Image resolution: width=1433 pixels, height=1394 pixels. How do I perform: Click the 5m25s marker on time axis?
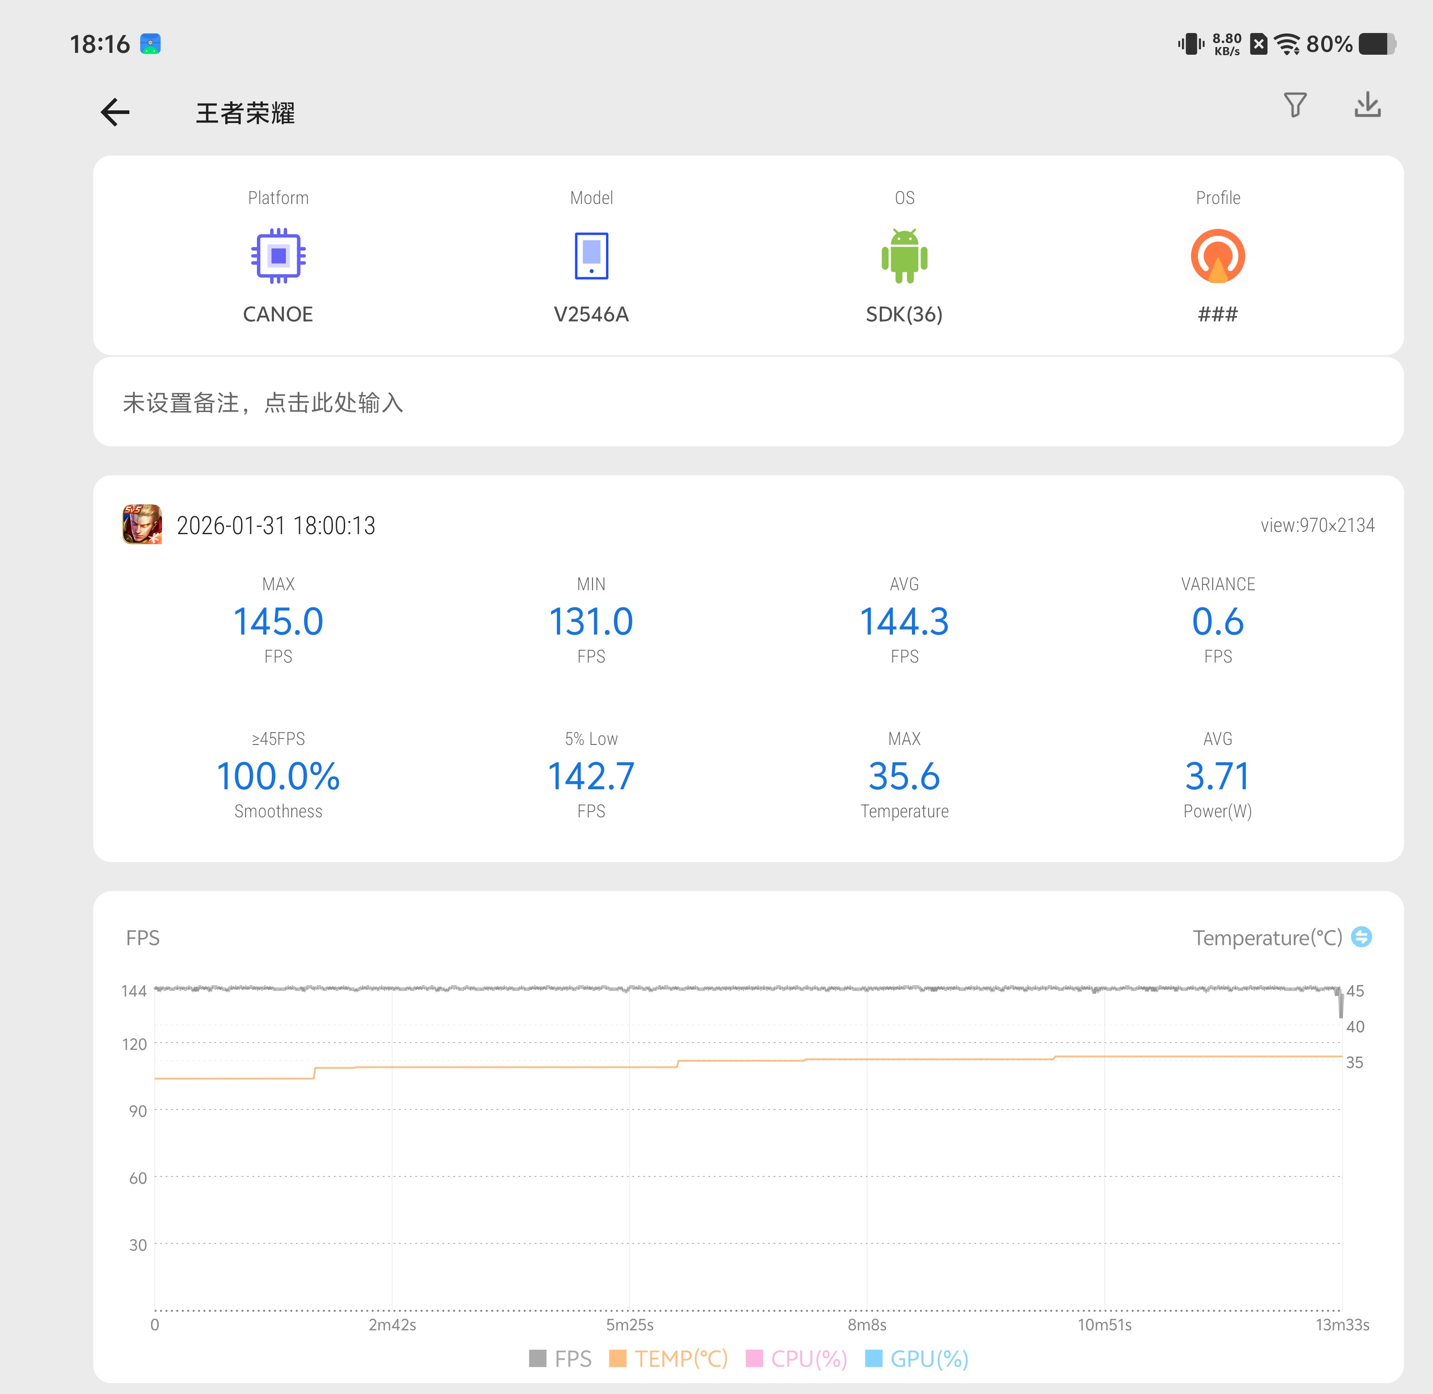coord(629,1325)
